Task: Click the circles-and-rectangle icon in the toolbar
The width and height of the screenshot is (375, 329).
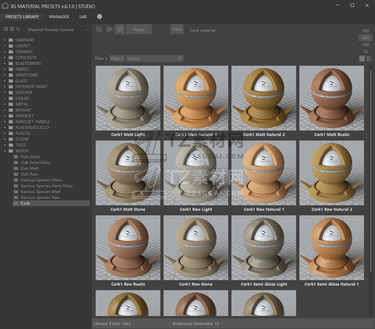Action: pyautogui.click(x=109, y=29)
